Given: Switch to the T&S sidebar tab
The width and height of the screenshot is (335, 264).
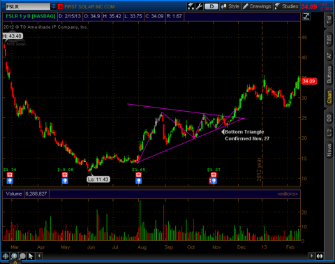Looking at the screenshot, I should 329,40.
